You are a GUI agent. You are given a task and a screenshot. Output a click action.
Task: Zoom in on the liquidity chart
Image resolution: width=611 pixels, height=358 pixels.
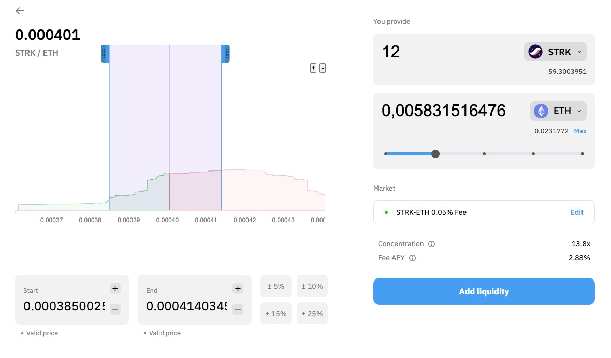point(313,68)
